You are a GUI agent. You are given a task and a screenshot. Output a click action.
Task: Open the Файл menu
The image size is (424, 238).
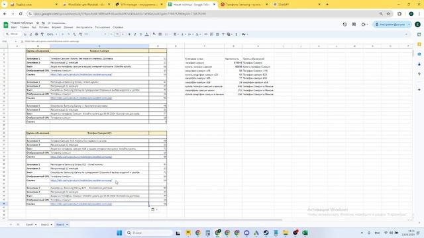coord(14,27)
